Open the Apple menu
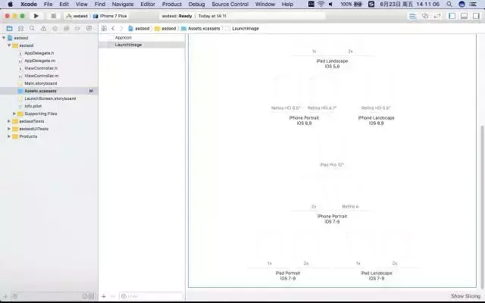Screen dimensions: 485x303 click(x=10, y=4)
